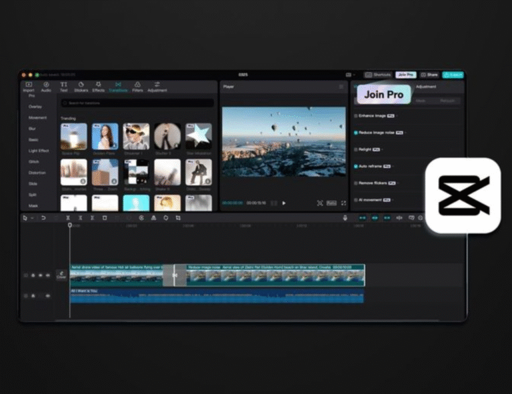The image size is (512, 394).
Task: Download the city skyline transition
Action: pyautogui.click(x=83, y=181)
